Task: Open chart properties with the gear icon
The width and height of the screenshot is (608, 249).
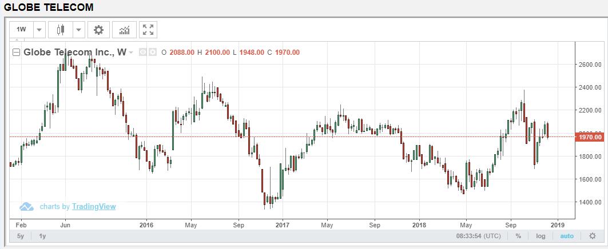Action: click(98, 30)
